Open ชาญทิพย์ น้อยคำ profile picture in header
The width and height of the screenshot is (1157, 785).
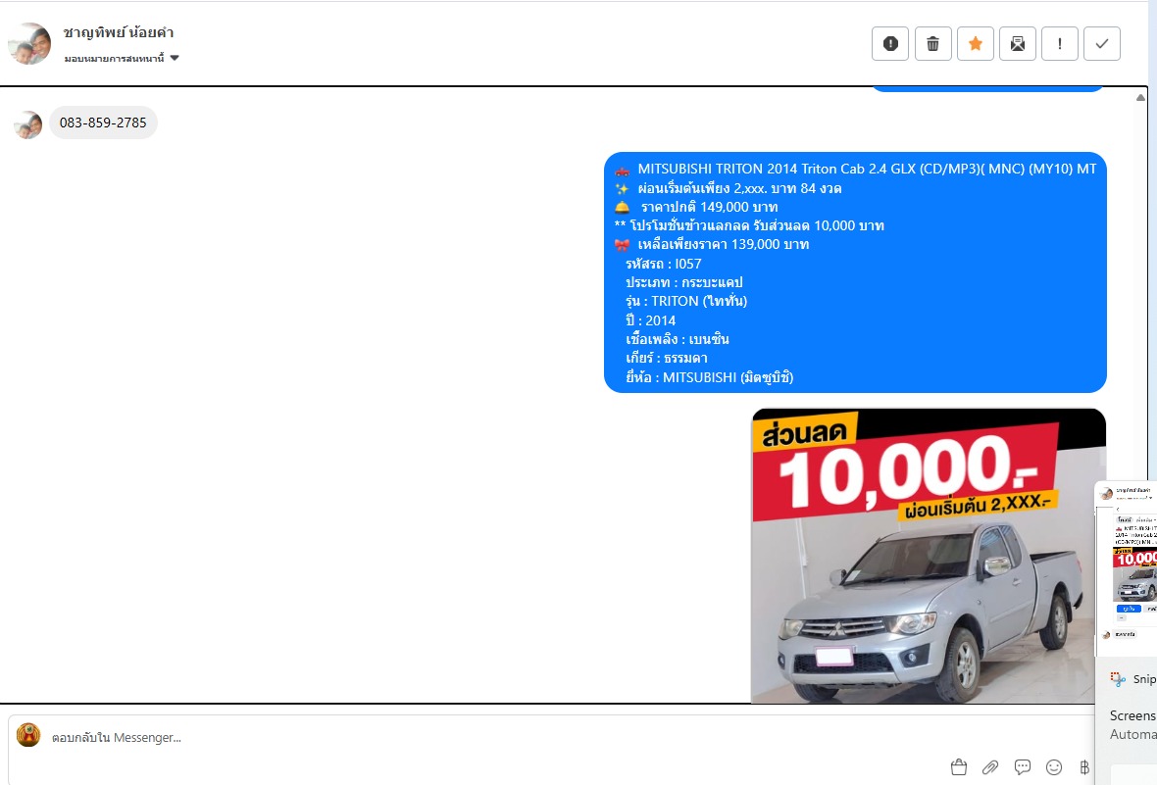[x=29, y=43]
